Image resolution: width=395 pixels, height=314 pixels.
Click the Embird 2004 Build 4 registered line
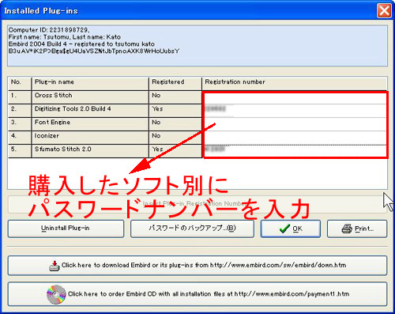81,44
